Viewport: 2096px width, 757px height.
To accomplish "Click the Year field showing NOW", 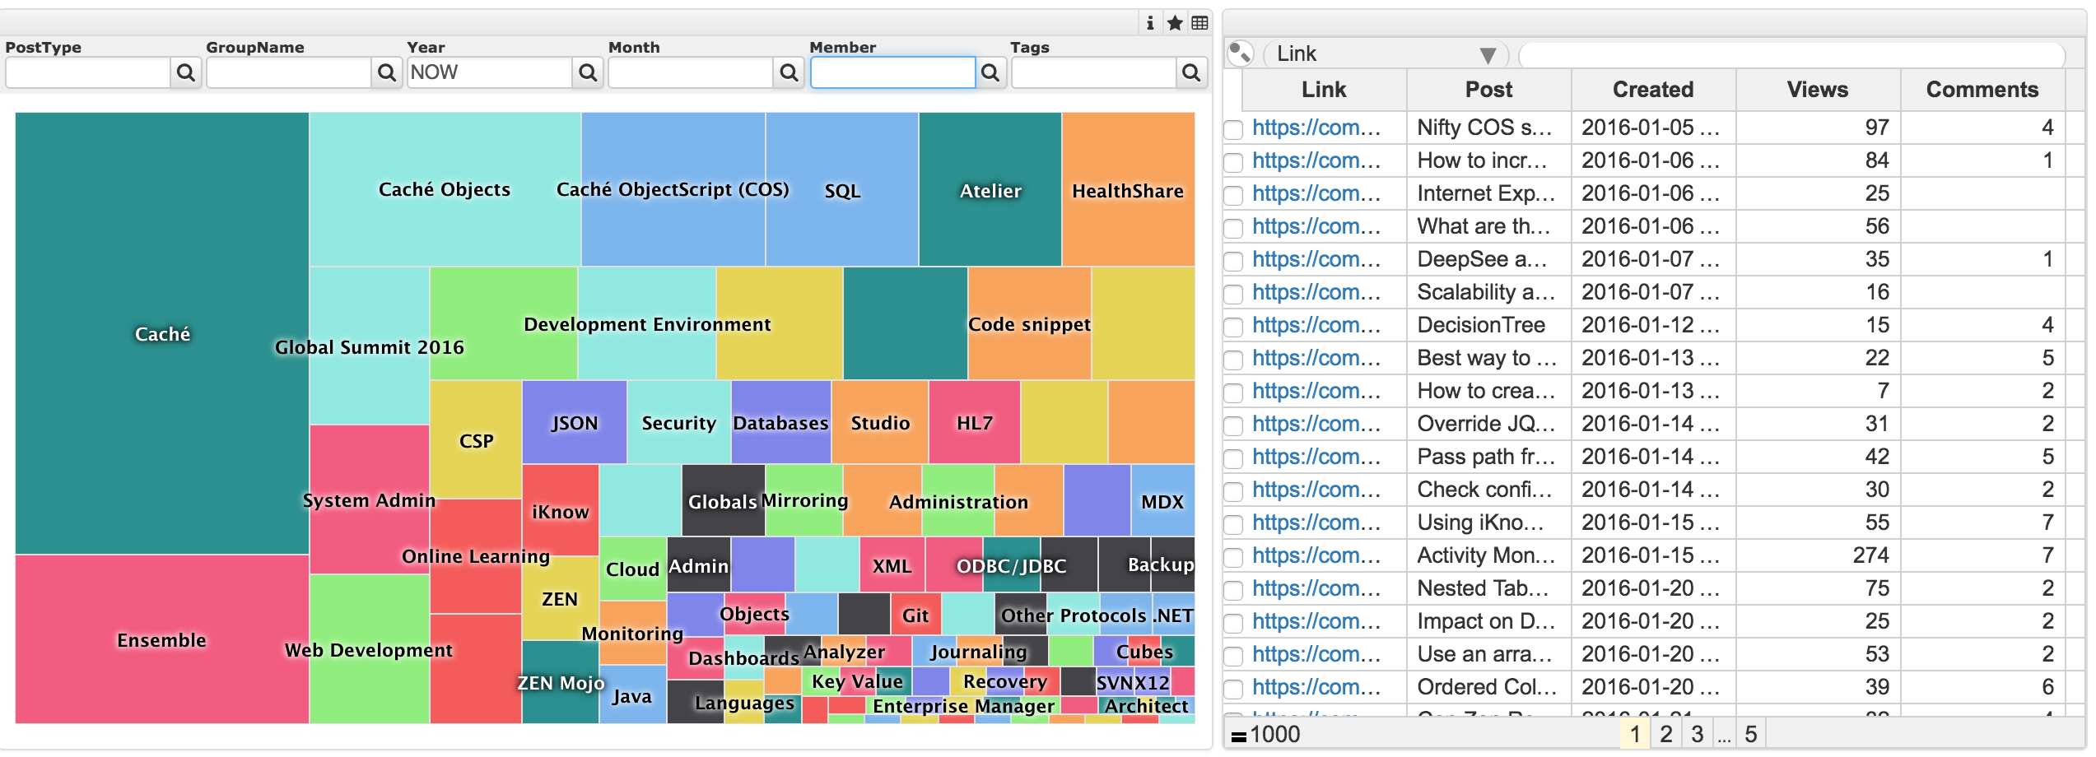I will coord(489,72).
